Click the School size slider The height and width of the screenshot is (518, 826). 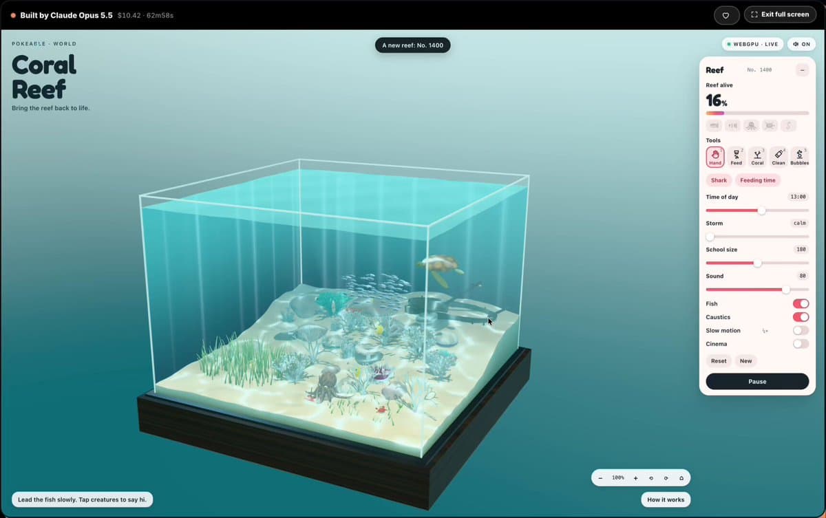coord(757,263)
